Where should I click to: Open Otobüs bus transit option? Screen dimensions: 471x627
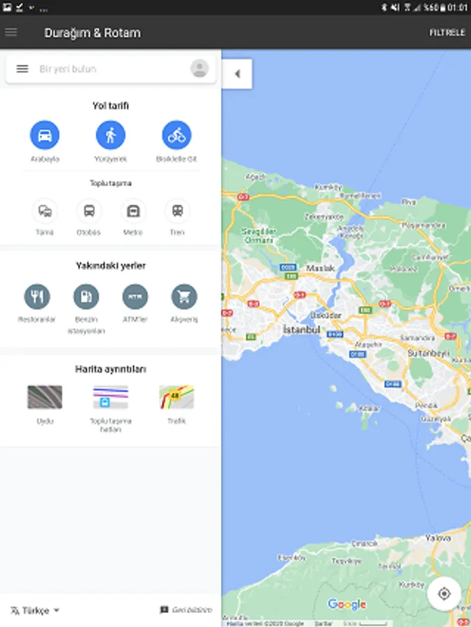[88, 210]
